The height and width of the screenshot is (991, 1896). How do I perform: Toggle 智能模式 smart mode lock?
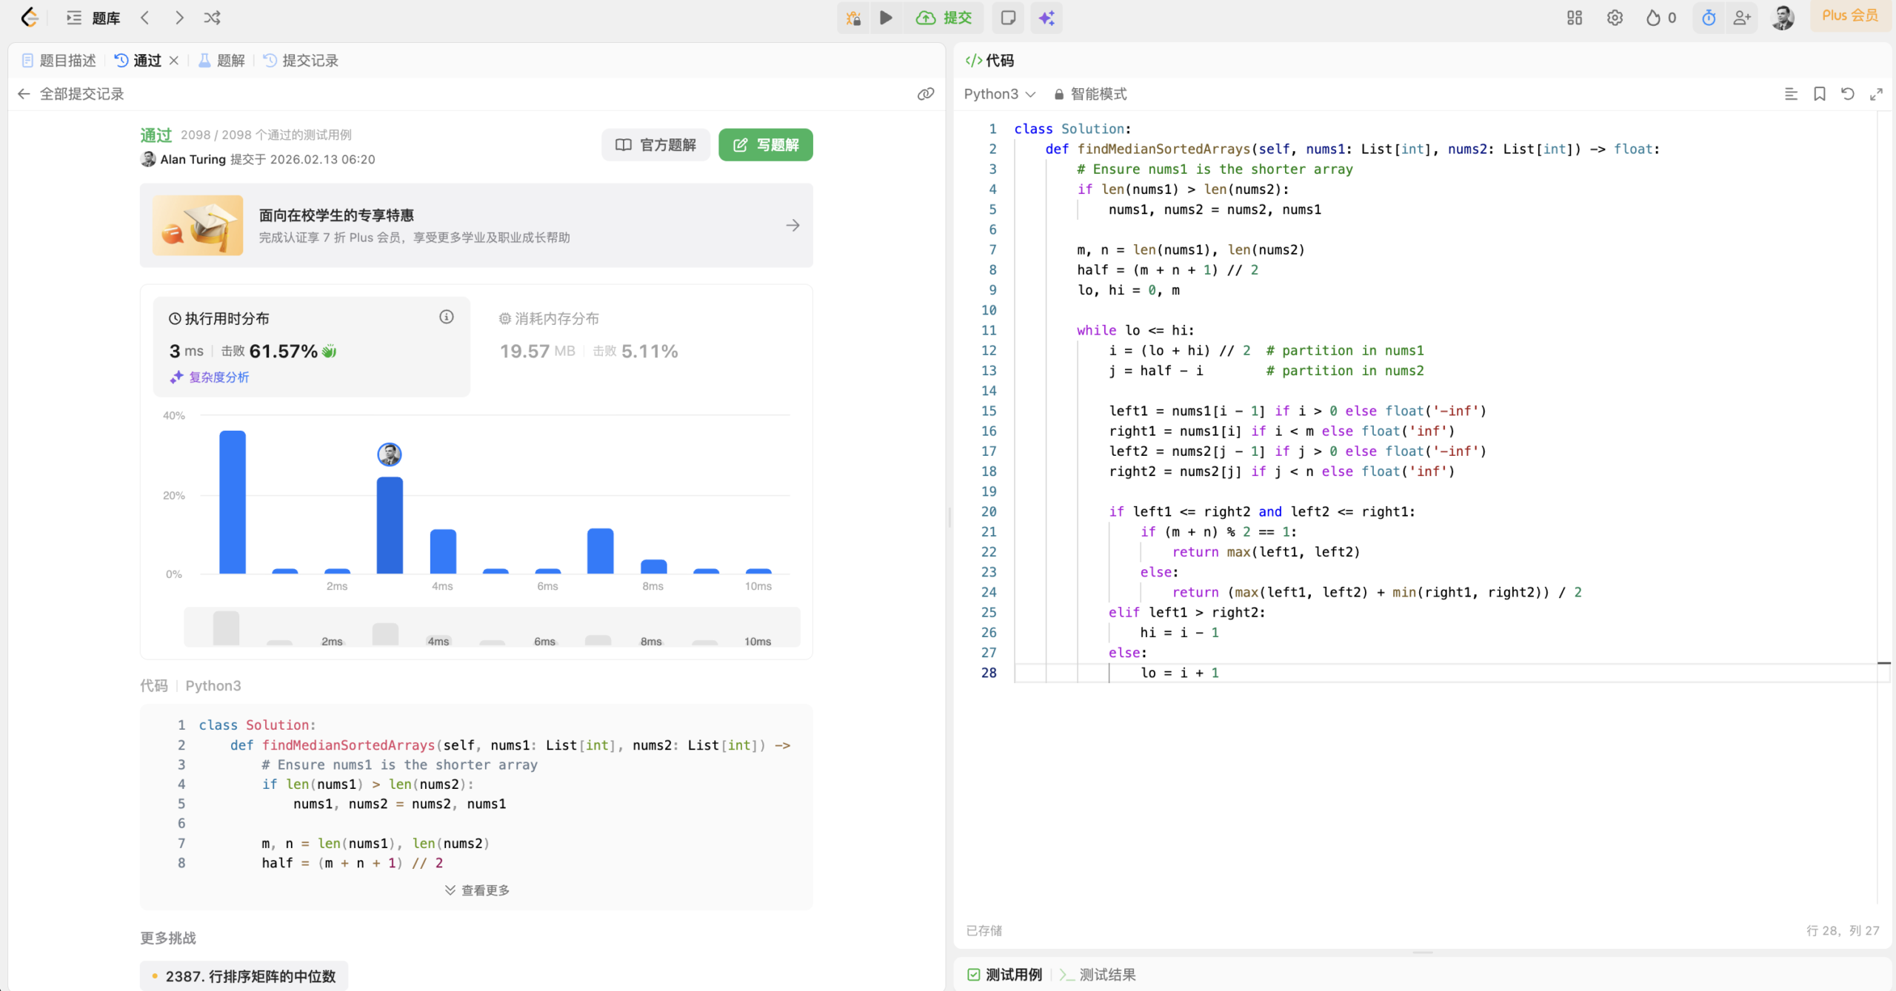pyautogui.click(x=1090, y=94)
